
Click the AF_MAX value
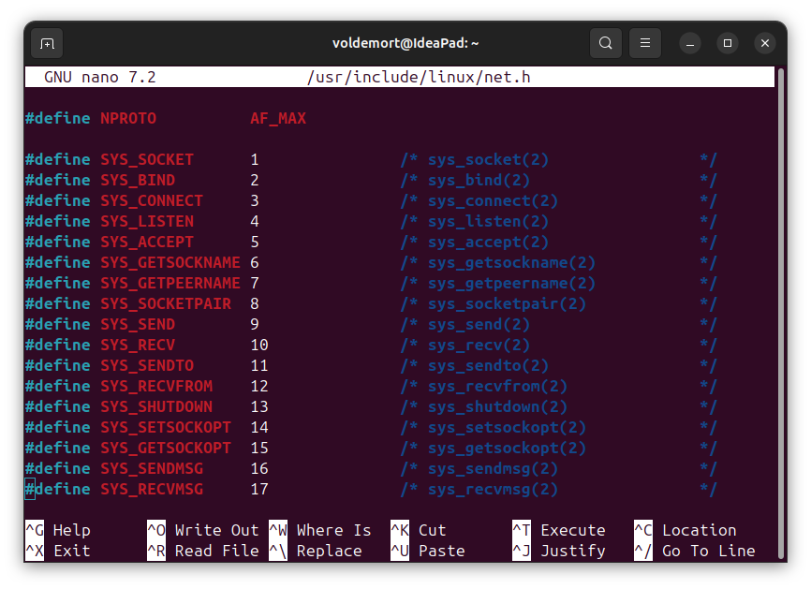coord(278,118)
